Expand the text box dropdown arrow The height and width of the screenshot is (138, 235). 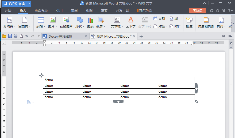click(x=122, y=26)
